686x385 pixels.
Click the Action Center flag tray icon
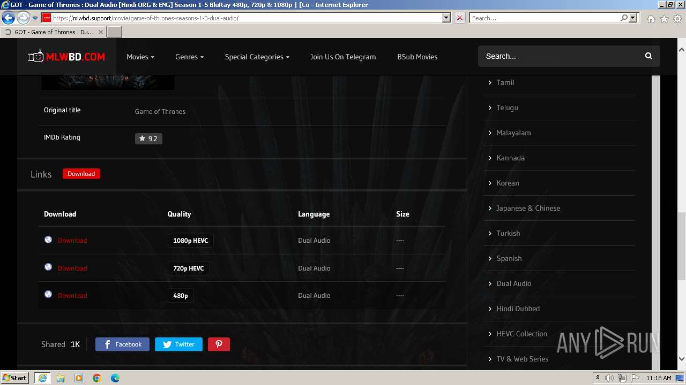click(x=635, y=378)
